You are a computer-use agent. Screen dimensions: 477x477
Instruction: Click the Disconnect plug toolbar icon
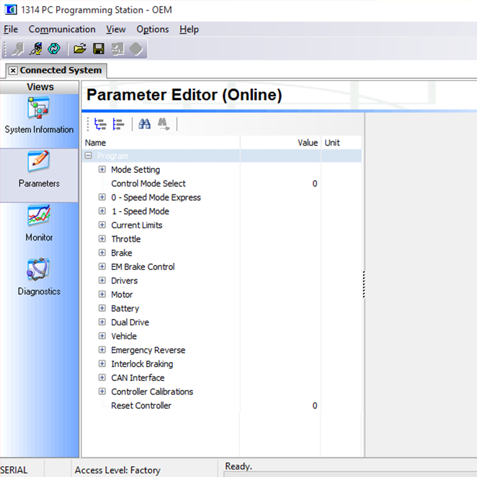click(x=36, y=49)
